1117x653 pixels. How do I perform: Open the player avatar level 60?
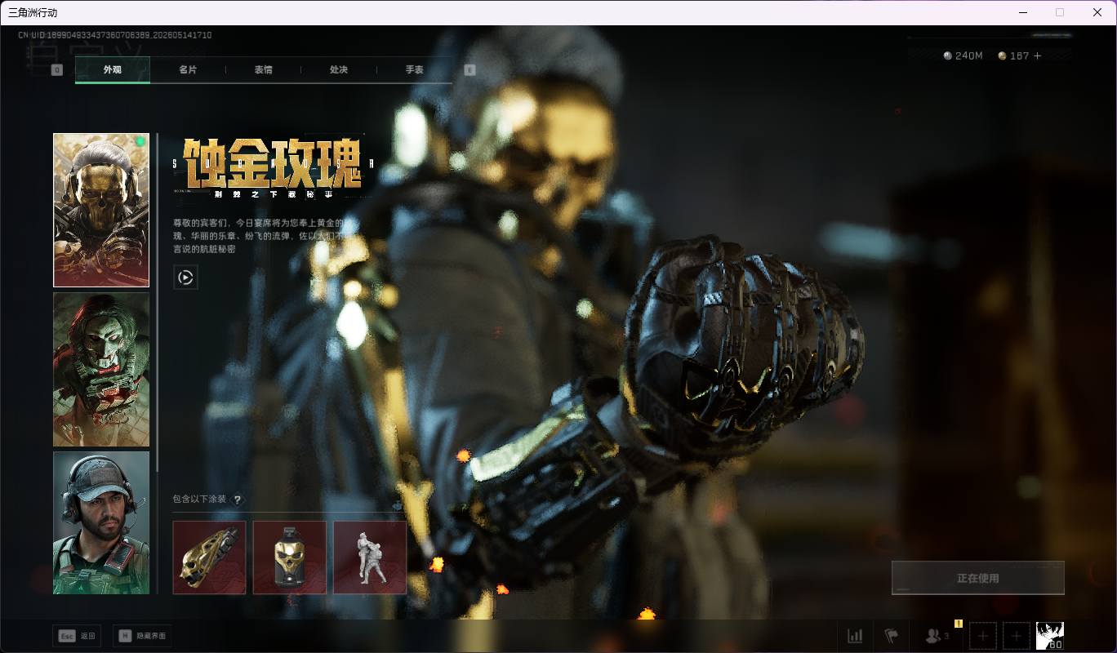[1050, 636]
